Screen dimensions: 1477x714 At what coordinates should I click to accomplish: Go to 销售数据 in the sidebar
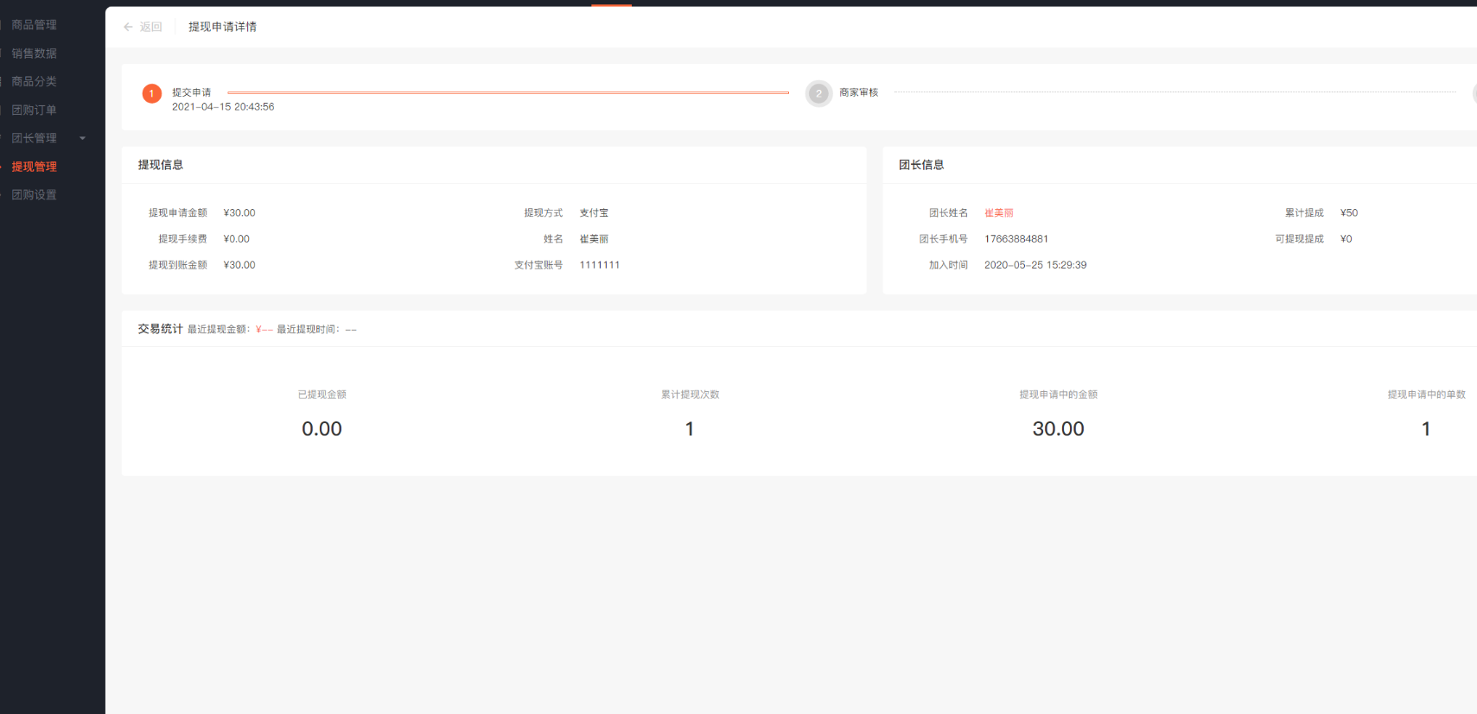[x=35, y=54]
